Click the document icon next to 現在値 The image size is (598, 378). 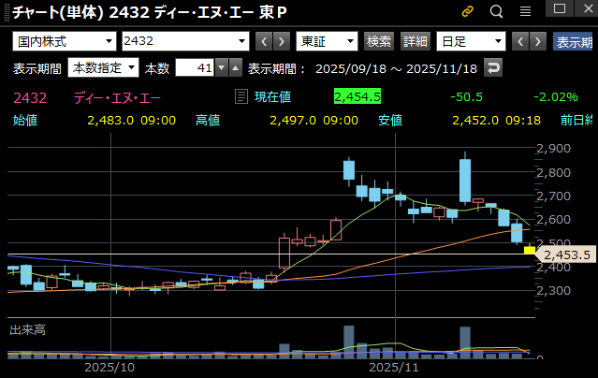(242, 96)
